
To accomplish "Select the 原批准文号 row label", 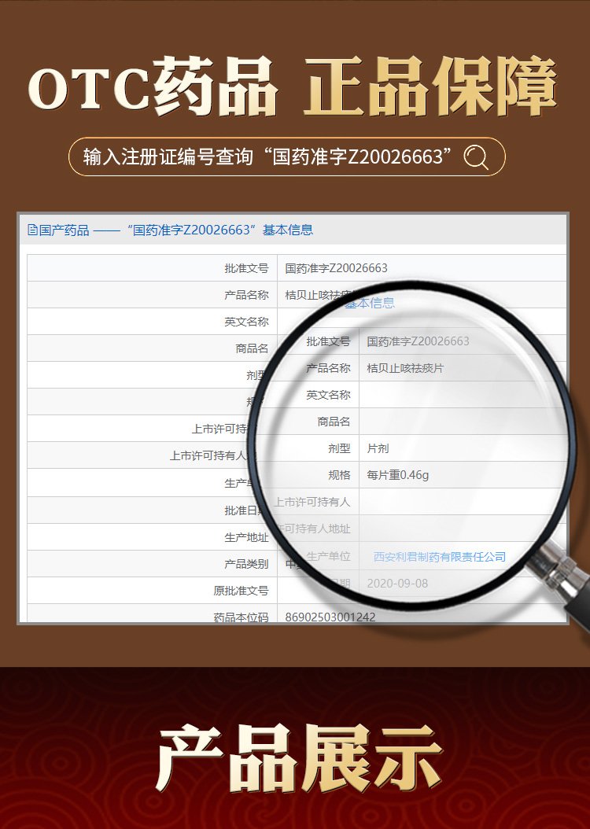I will click(241, 591).
